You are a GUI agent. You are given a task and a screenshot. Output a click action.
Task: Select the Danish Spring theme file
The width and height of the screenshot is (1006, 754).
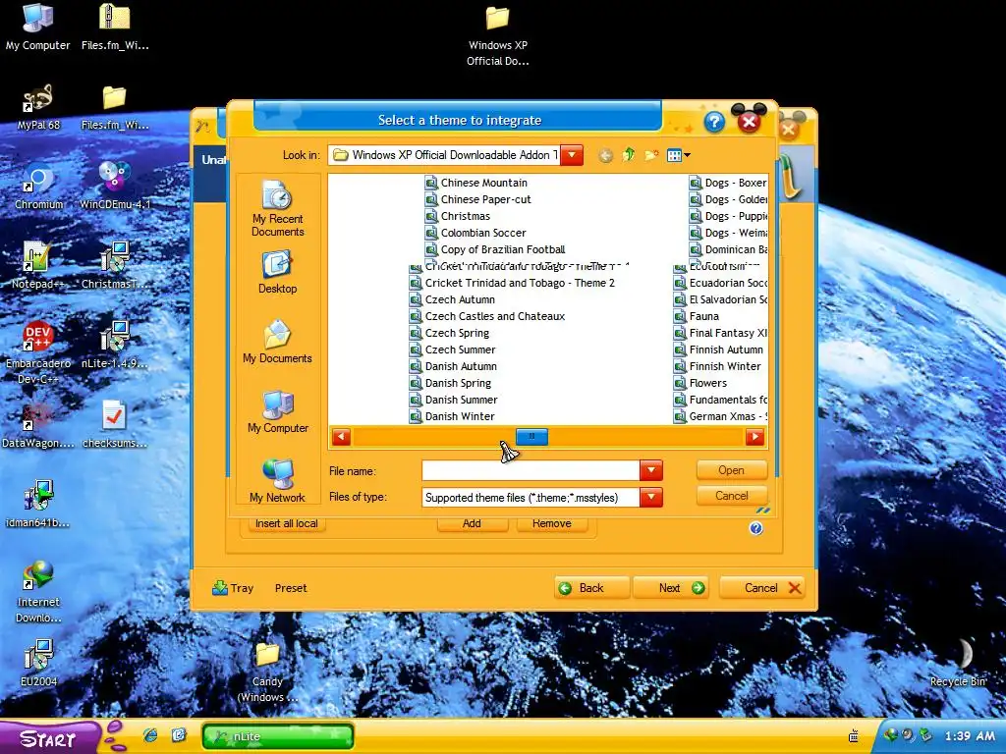pyautogui.click(x=450, y=383)
